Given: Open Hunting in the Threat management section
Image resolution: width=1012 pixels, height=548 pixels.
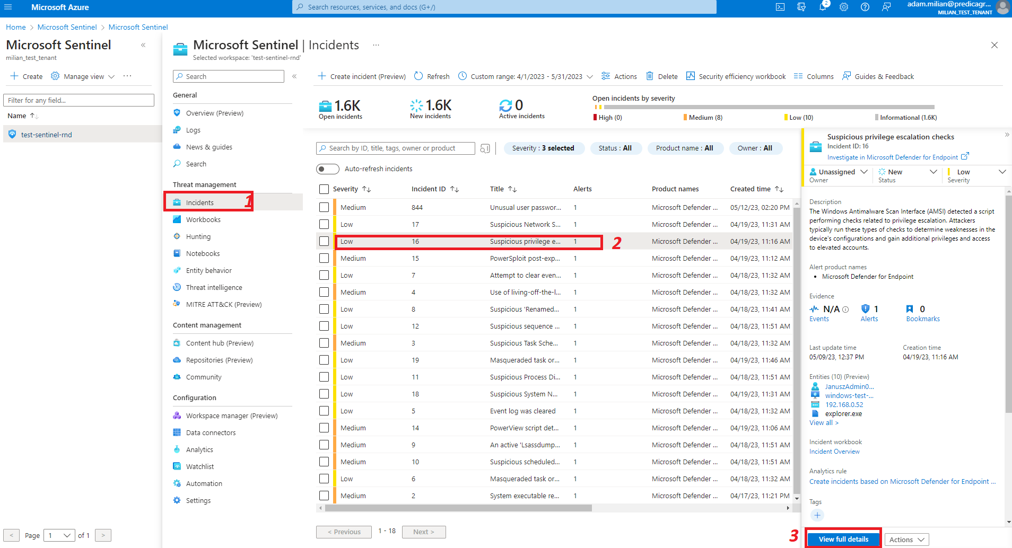Looking at the screenshot, I should (x=197, y=236).
